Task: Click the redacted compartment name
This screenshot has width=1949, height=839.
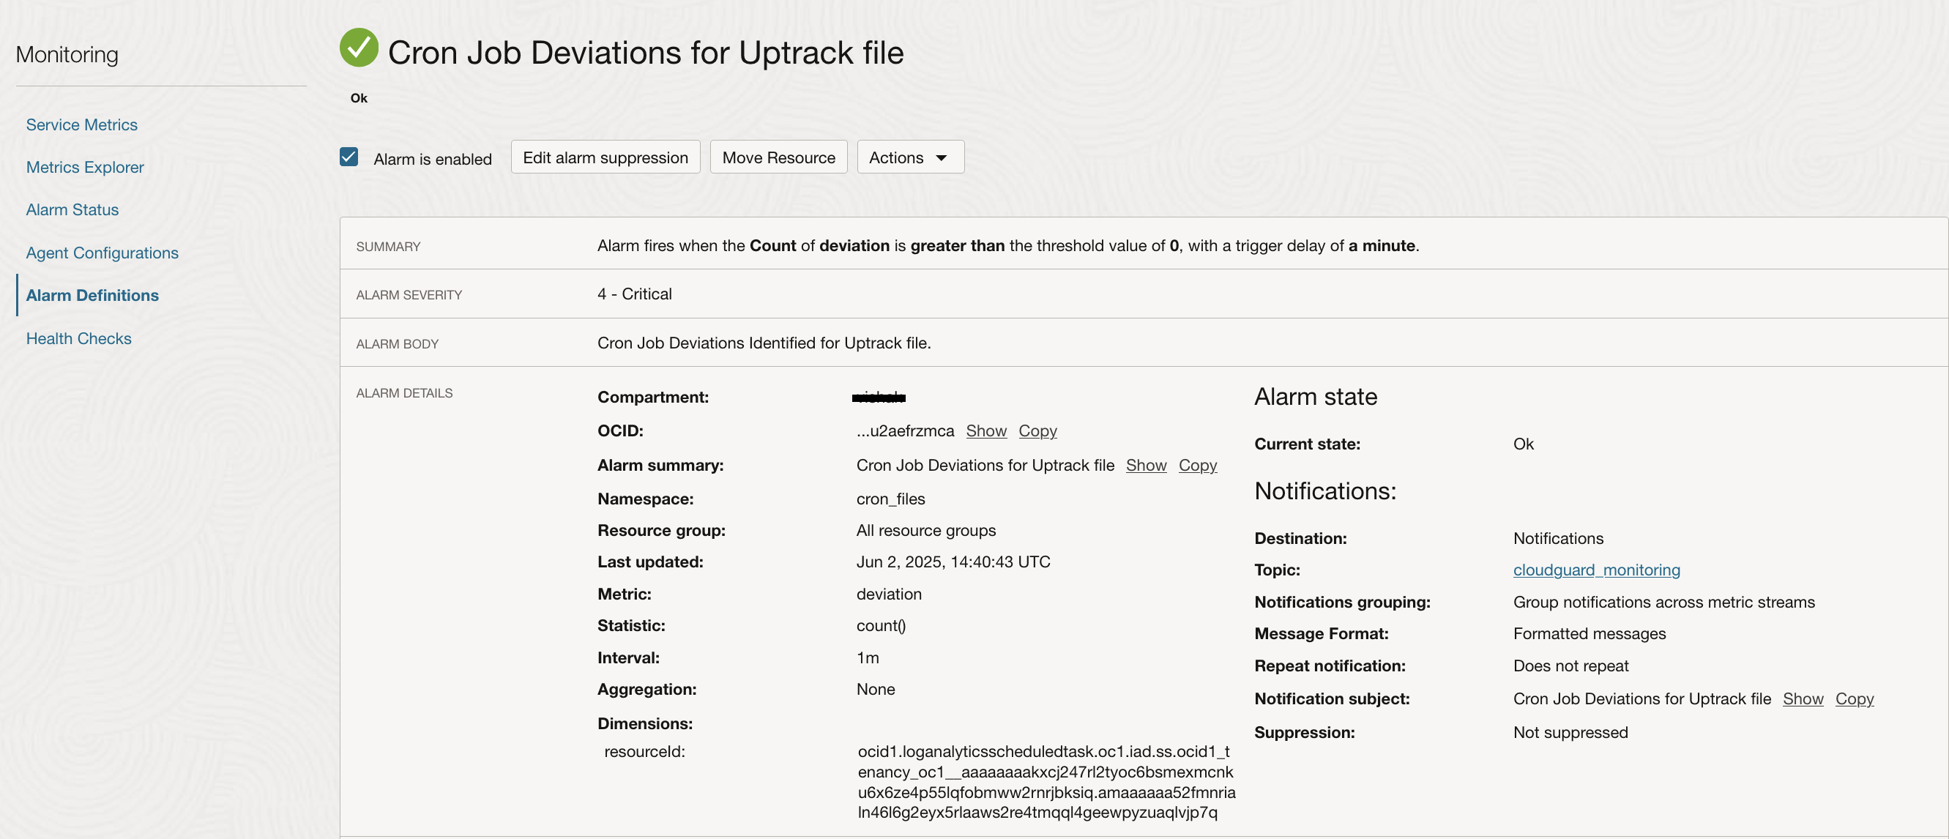Action: point(878,398)
